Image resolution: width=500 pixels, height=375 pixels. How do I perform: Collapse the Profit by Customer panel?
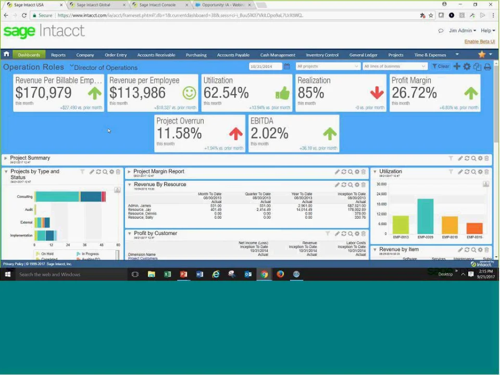coord(129,234)
